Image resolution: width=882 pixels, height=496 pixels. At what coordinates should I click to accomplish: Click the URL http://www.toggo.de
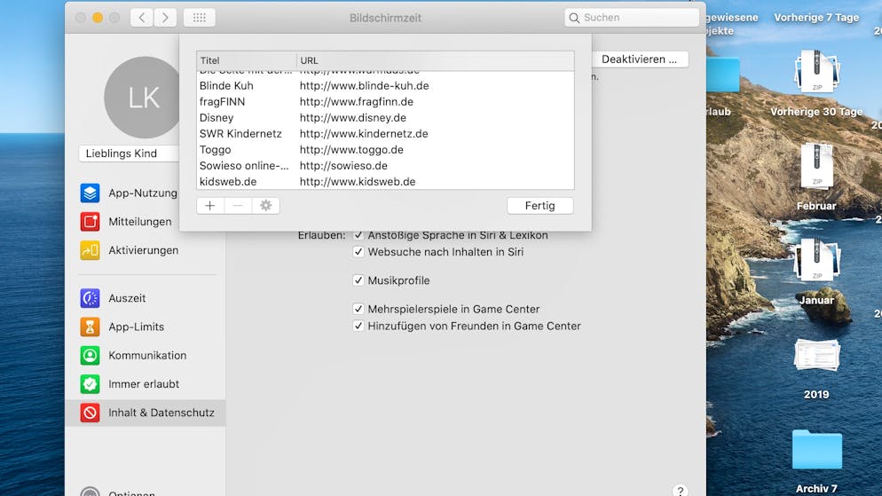351,150
